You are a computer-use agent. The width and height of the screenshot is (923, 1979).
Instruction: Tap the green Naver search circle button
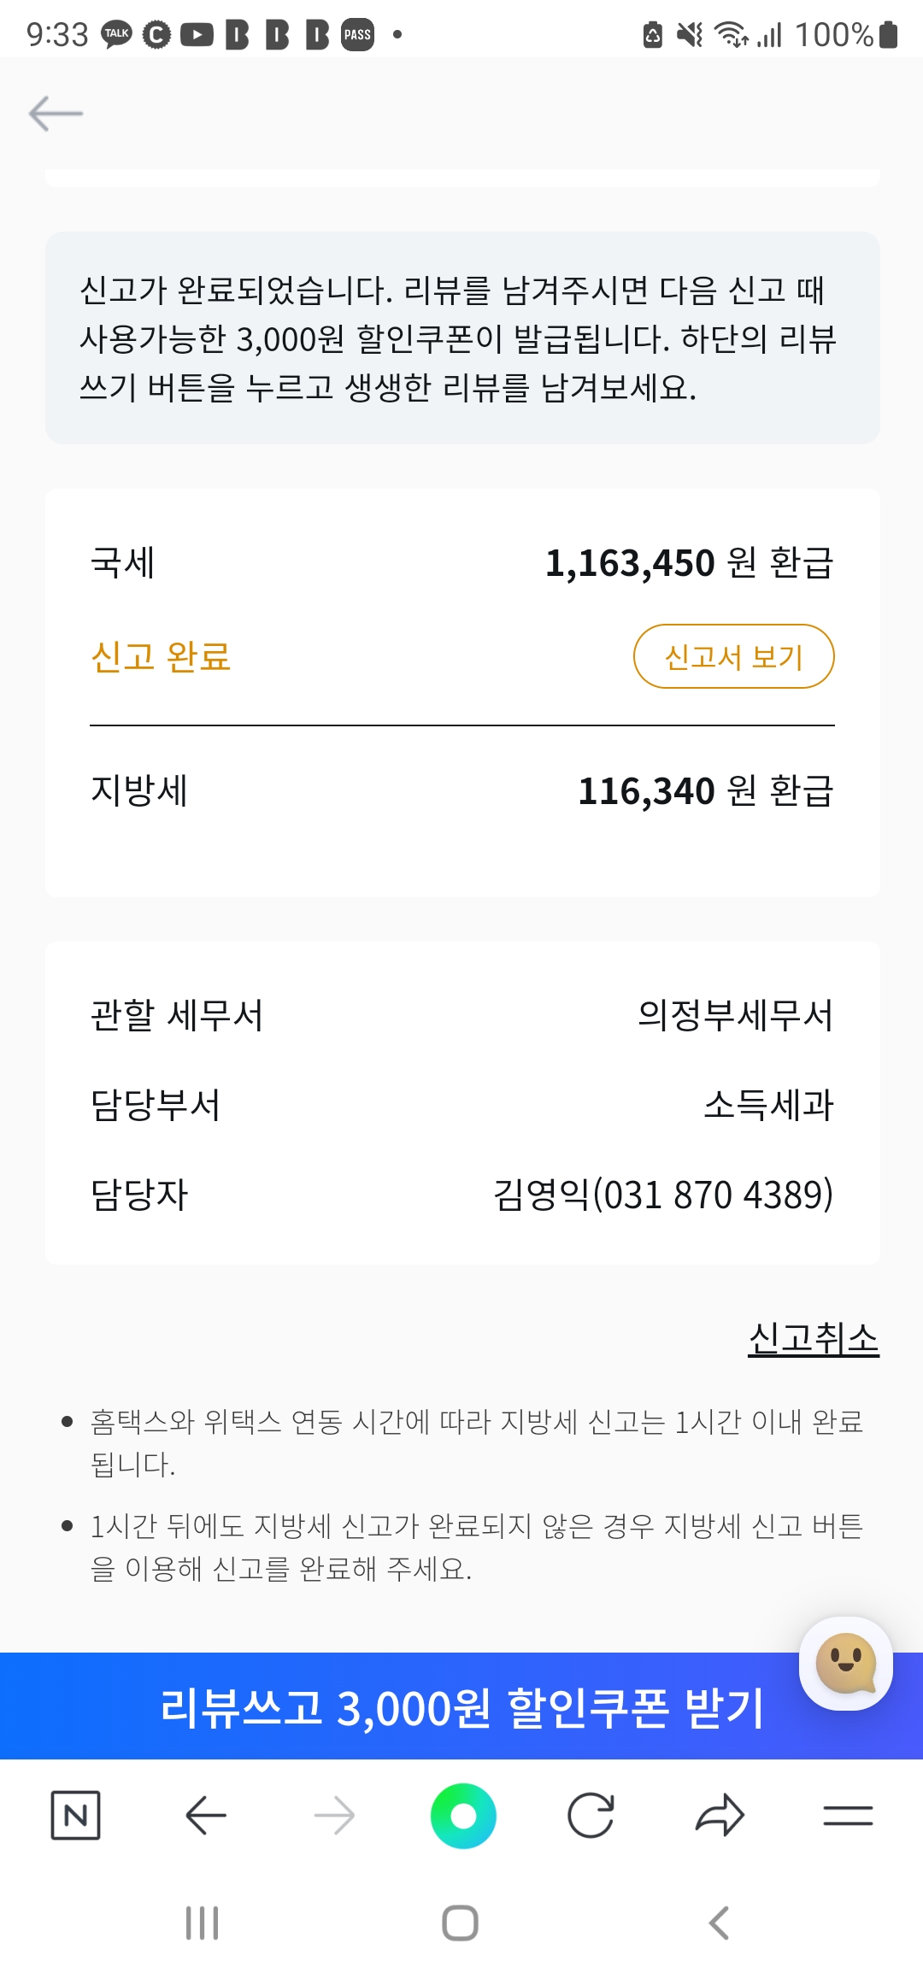point(463,1815)
